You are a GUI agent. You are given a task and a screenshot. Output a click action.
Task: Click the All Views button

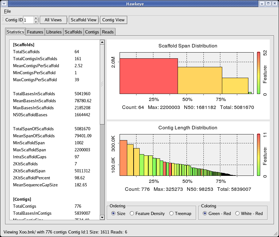[53, 20]
